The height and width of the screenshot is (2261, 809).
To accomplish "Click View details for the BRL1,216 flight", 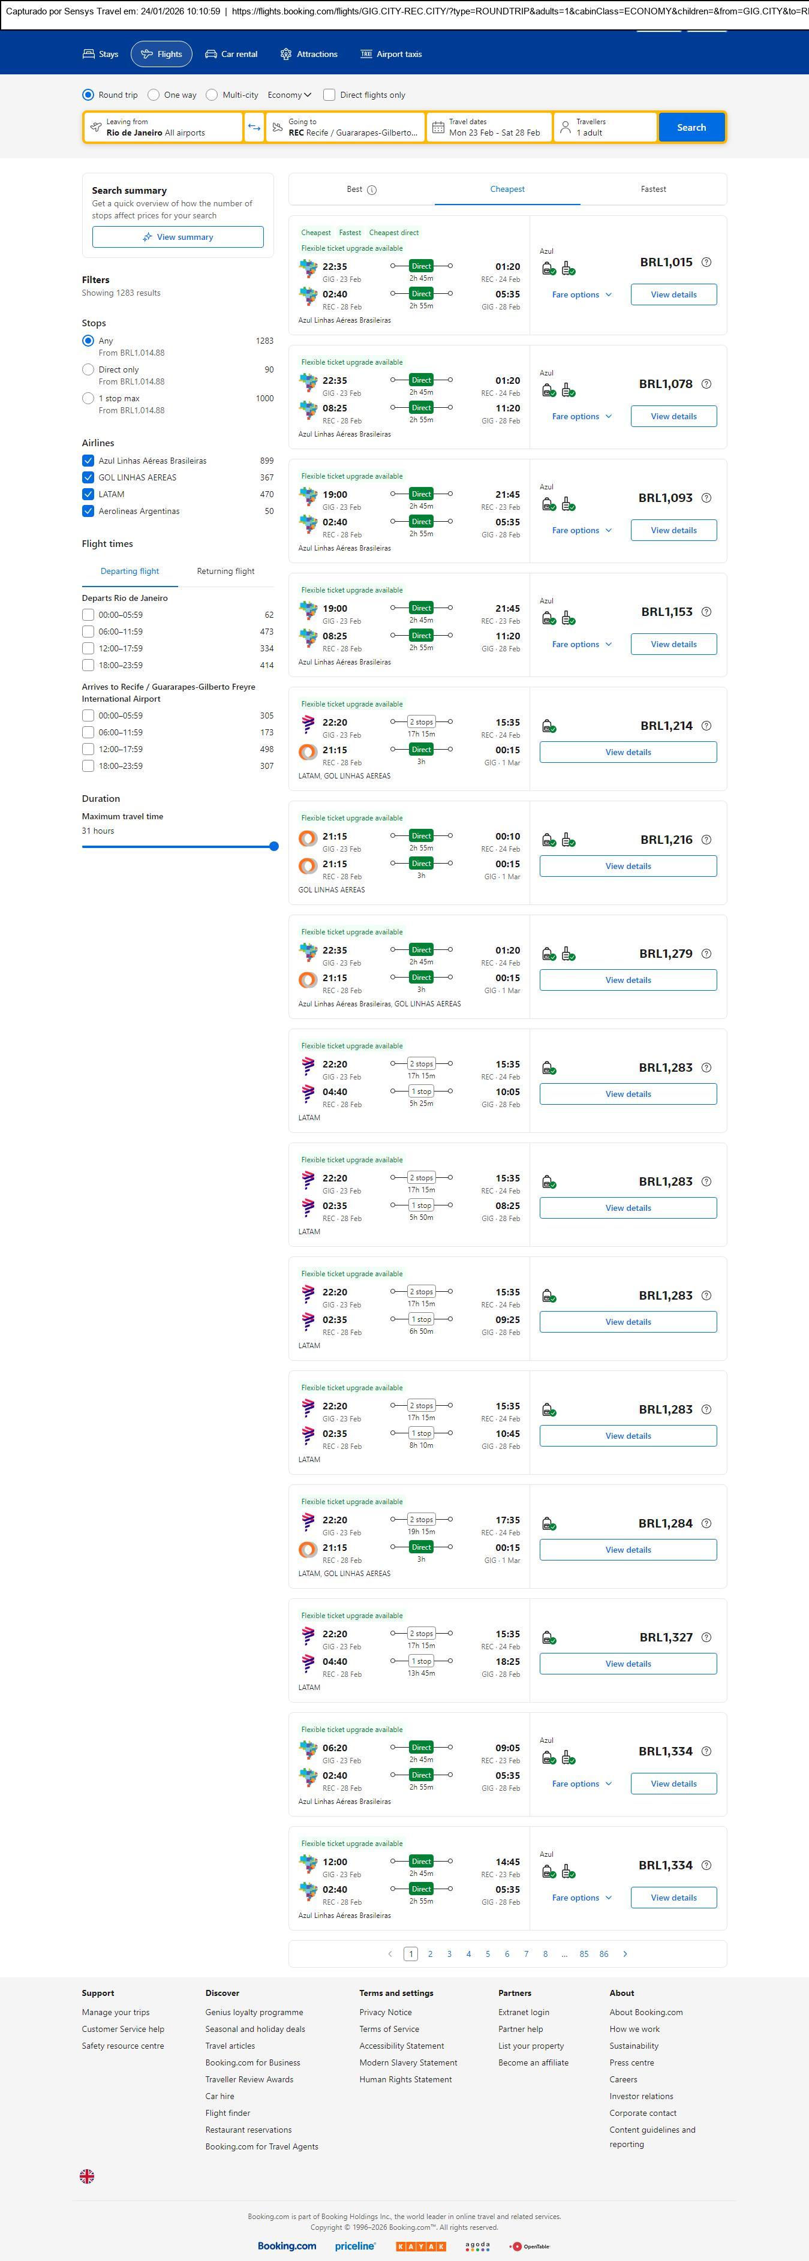I will point(627,866).
